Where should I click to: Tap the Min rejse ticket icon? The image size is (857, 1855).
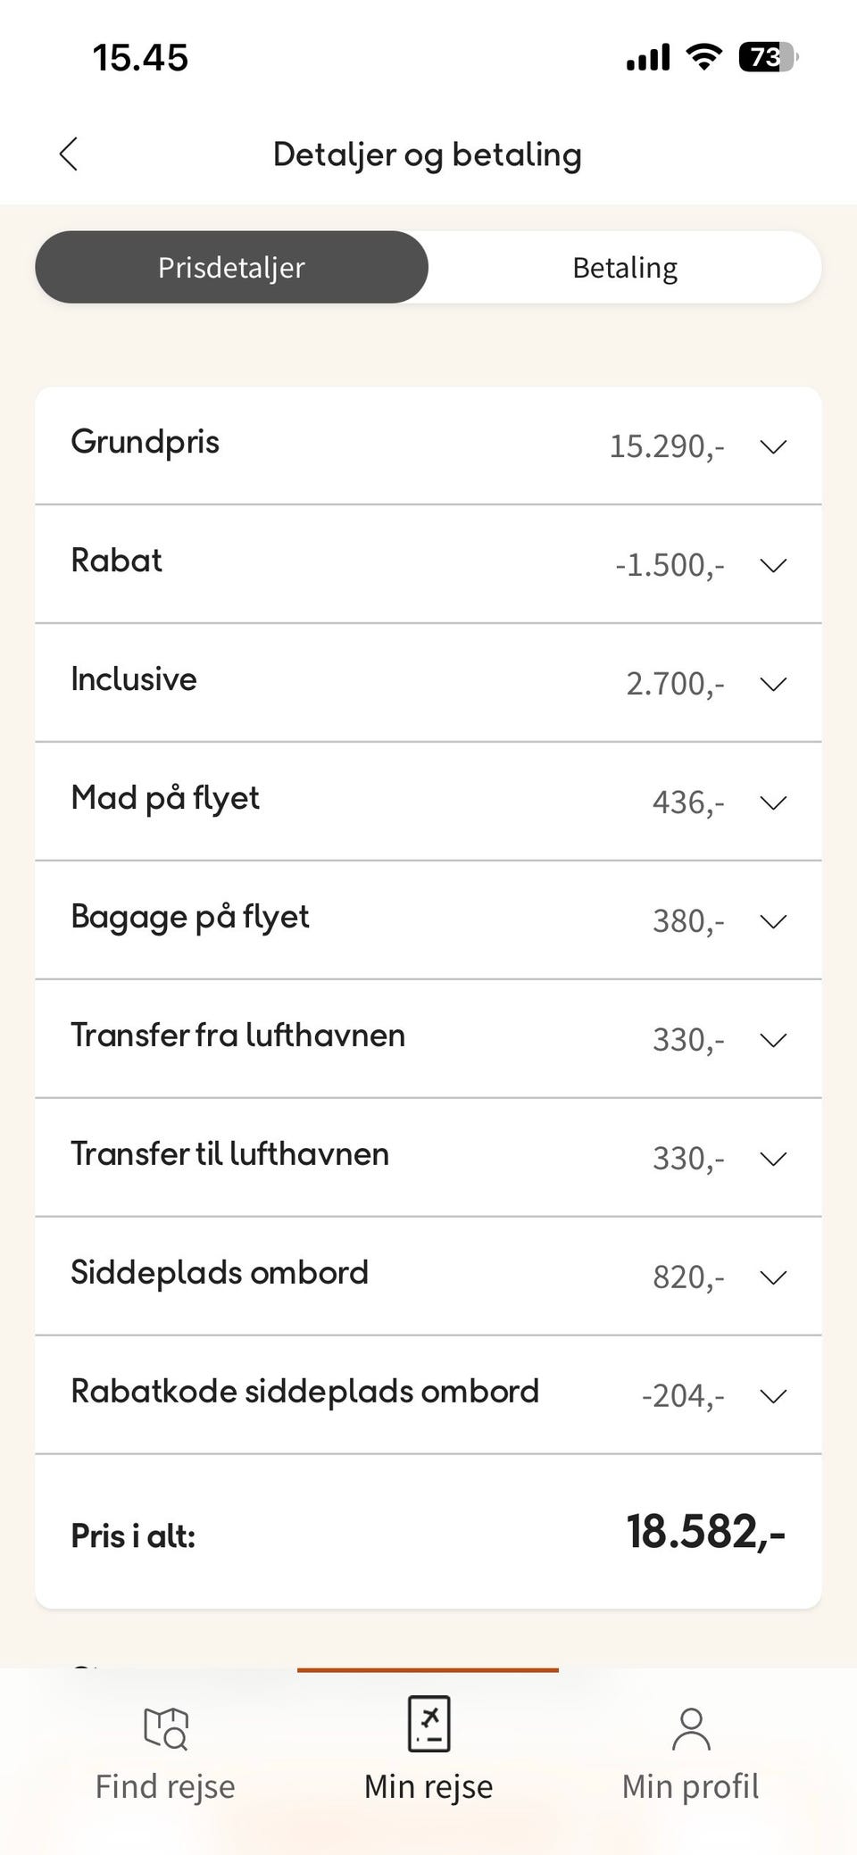coord(428,1724)
